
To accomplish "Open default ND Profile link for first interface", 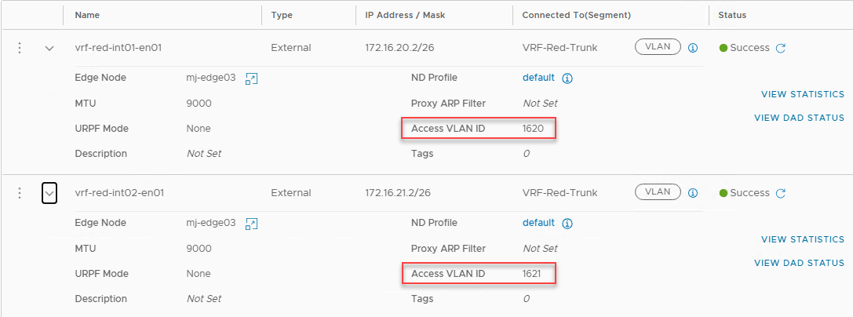I will coord(538,78).
